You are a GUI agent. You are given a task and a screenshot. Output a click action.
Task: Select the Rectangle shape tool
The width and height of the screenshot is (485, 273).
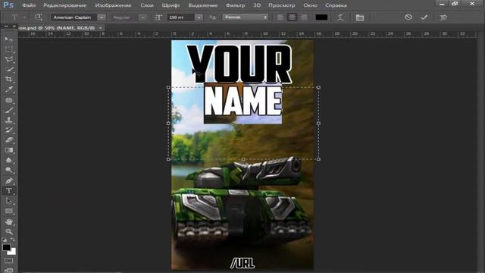click(9, 211)
